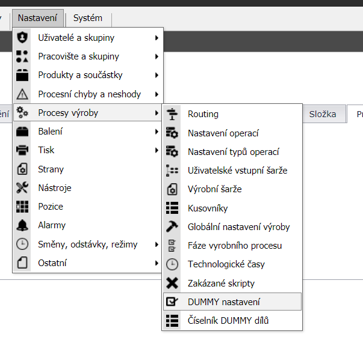363x355 pixels.
Task: Open Nastavení typů operací
Action: tap(233, 151)
